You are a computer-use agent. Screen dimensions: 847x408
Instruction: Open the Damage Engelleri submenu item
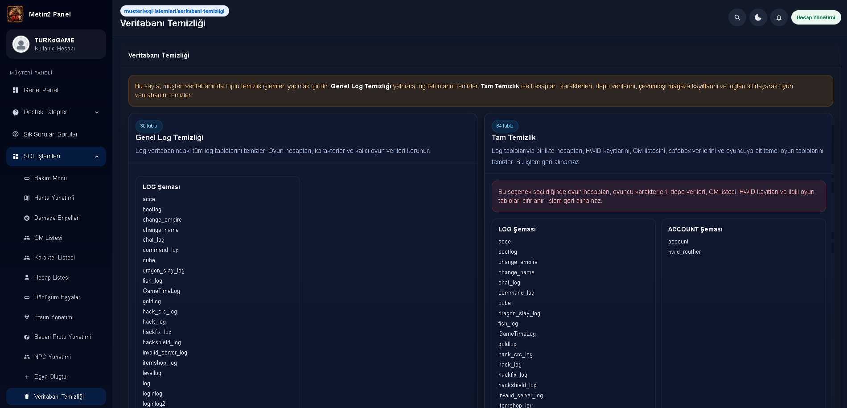point(56,218)
